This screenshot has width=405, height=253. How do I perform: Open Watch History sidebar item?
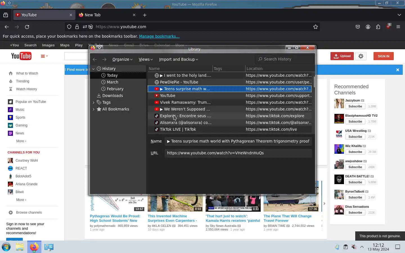(26, 89)
